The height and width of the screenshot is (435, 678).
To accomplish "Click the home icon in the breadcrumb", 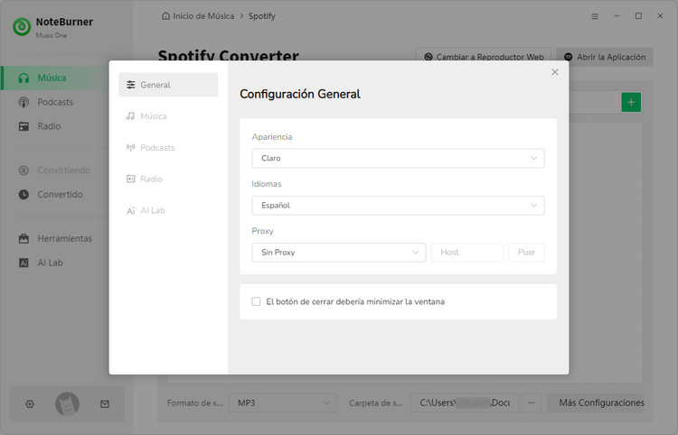I will point(165,16).
